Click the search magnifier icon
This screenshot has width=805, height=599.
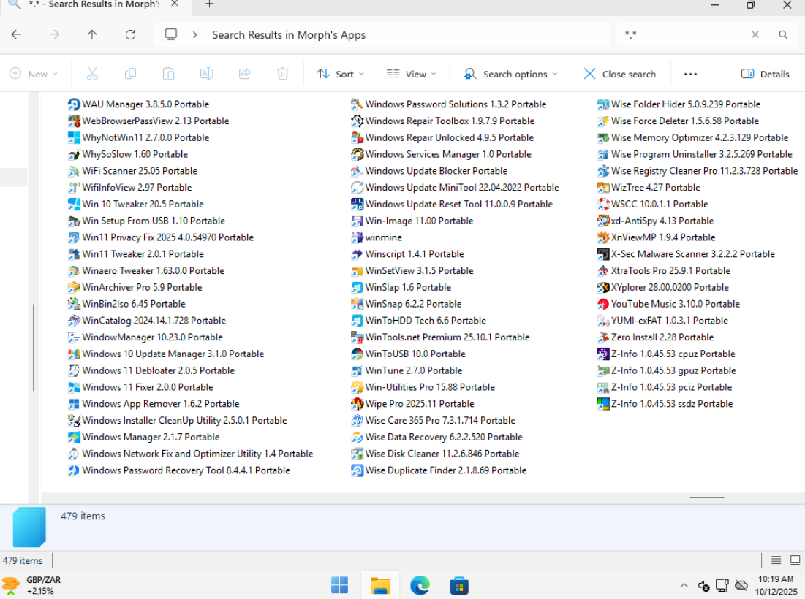point(783,34)
